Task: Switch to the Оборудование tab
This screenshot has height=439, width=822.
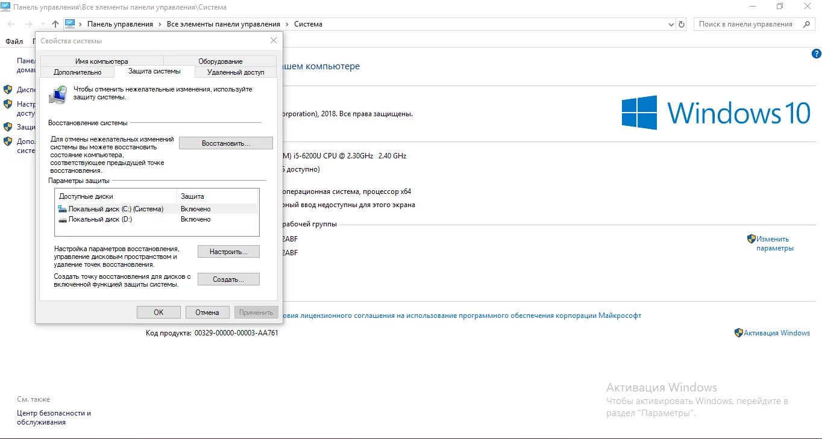Action: [x=220, y=61]
